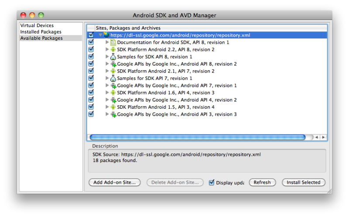
Task: Click the yellow minimize window button
Action: point(32,15)
